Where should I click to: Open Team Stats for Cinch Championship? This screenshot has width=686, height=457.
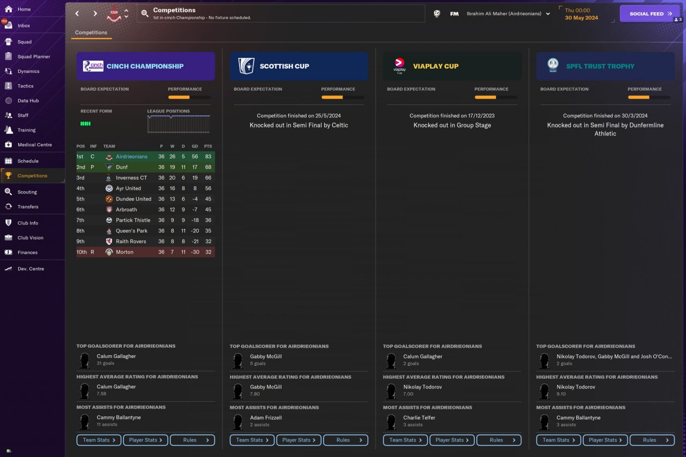click(x=99, y=440)
